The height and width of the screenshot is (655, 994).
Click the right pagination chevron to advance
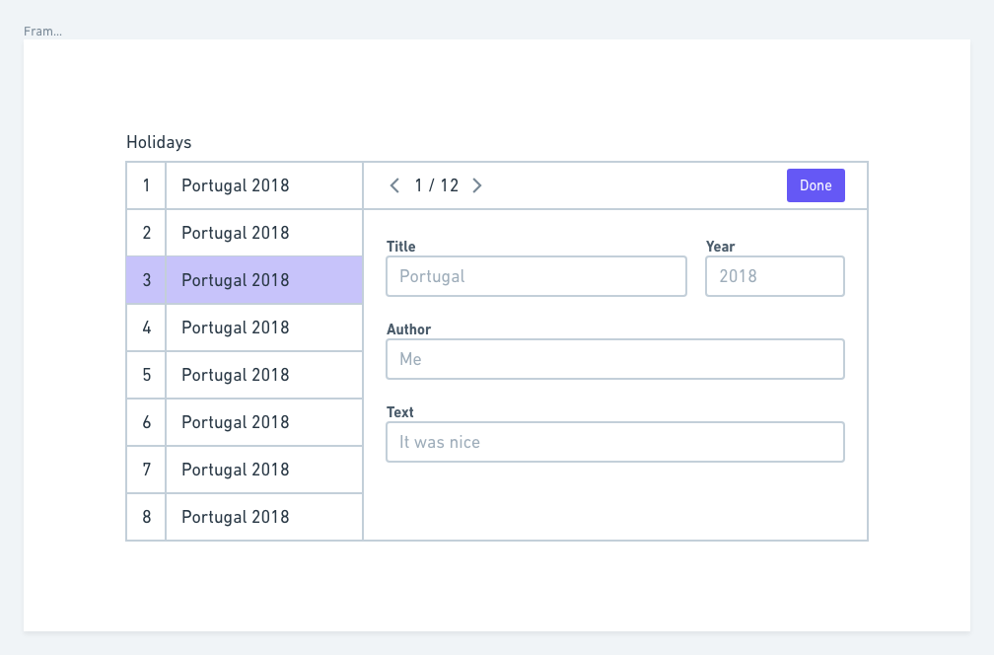point(477,185)
